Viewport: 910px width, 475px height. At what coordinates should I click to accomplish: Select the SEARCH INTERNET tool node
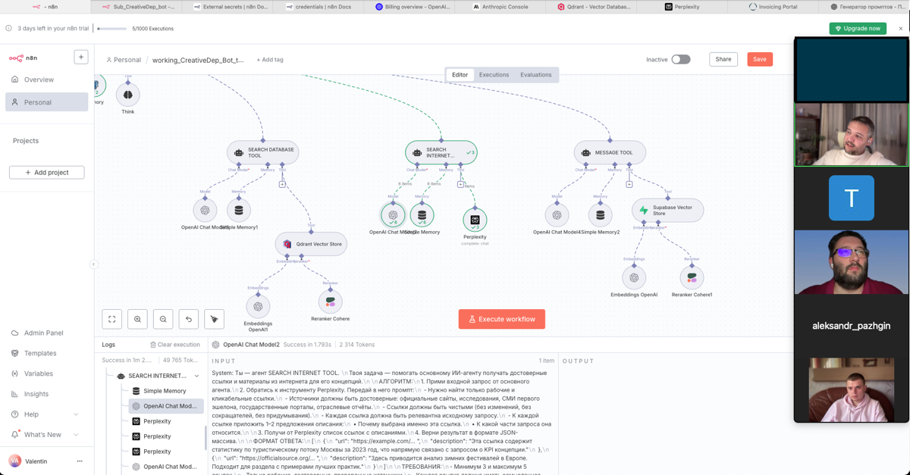pos(441,152)
